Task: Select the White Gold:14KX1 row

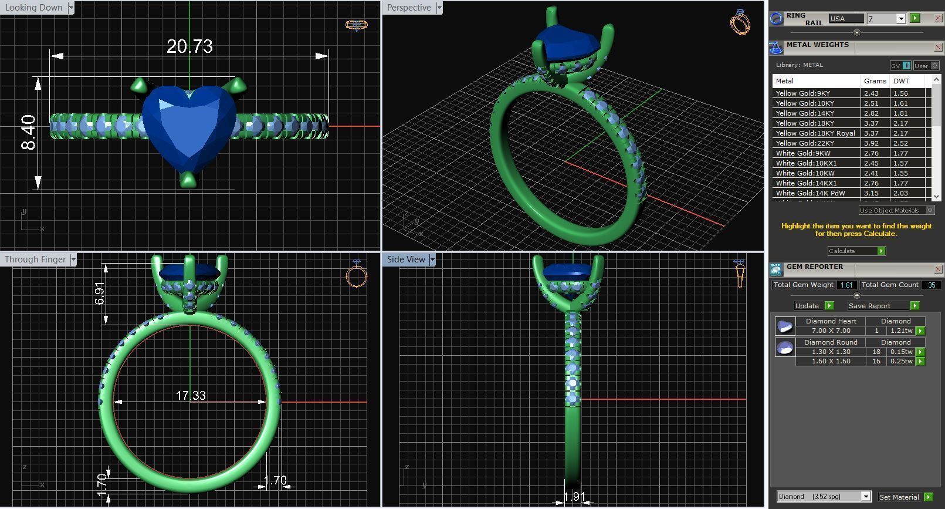Action: 852,183
